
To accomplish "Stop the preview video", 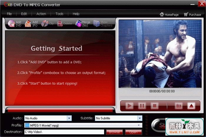I will click(x=154, y=106).
